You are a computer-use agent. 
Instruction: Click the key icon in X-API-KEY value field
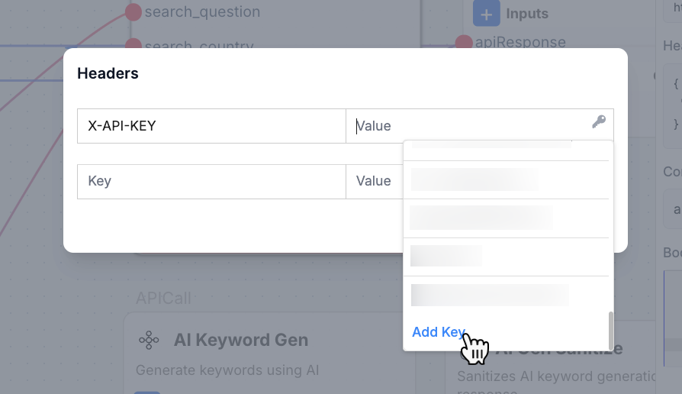click(x=599, y=121)
